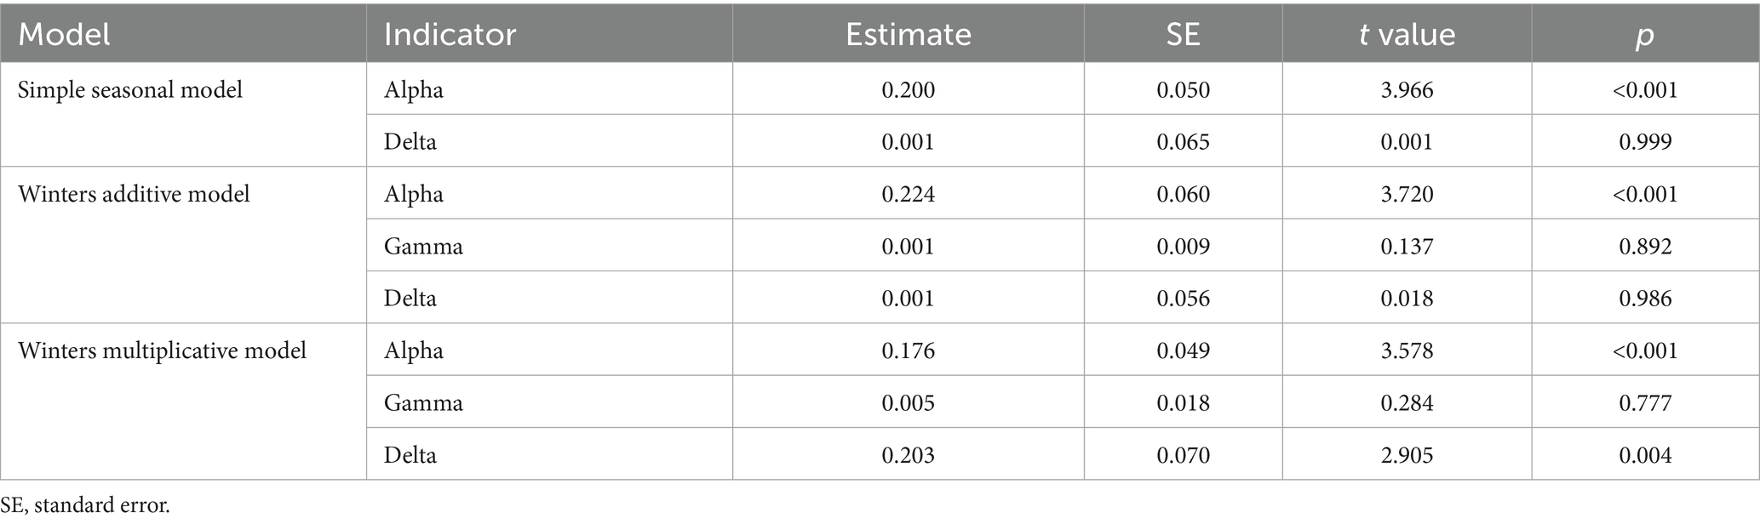Click estimate value 0.224

[908, 194]
